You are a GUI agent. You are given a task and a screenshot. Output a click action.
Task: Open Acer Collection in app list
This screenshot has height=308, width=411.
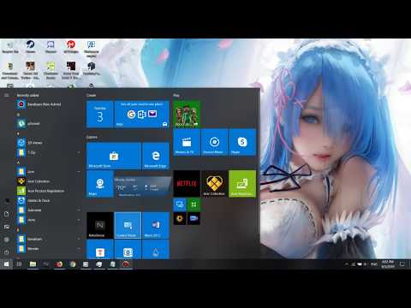pos(49,181)
